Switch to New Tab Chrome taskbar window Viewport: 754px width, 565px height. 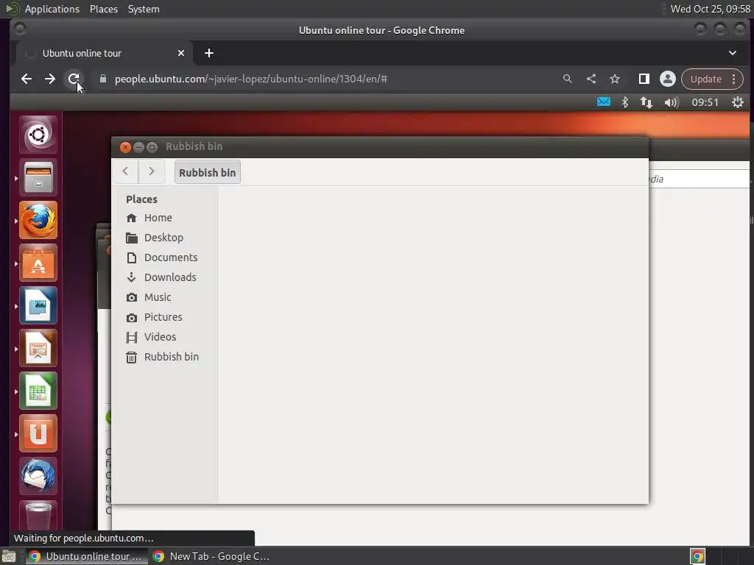[x=211, y=556]
